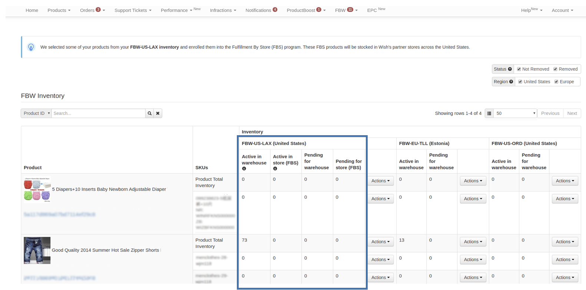Click the rows-per-page list icon
Viewport: 586px width, 290px height.
tap(489, 113)
